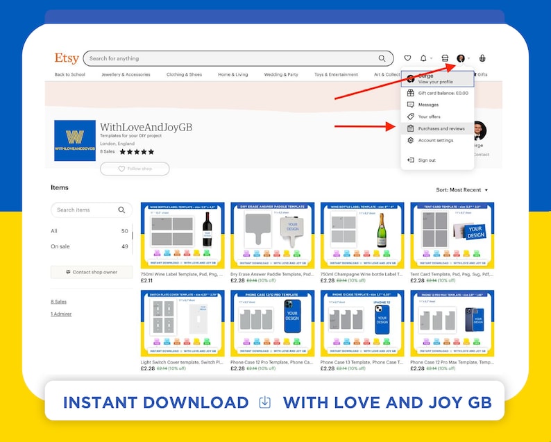Open the 8 Sales link in sidebar
551x442 pixels.
point(58,301)
